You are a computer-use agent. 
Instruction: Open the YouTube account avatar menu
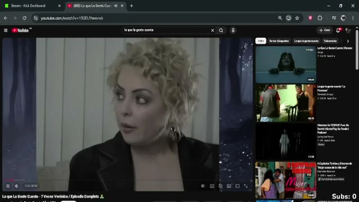click(348, 30)
